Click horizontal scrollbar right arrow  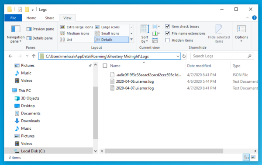[x=255, y=151]
